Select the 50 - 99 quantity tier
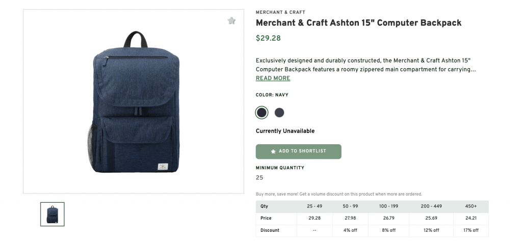 tap(352, 206)
